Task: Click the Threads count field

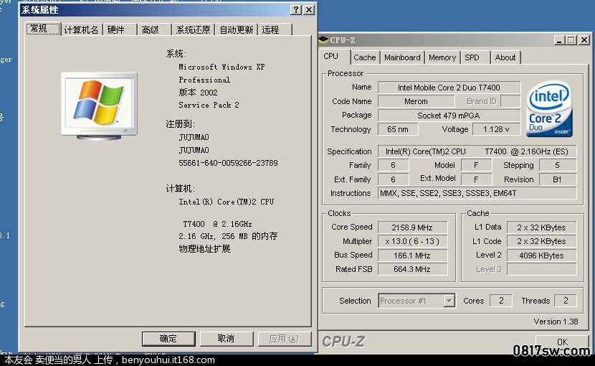Action: point(566,301)
